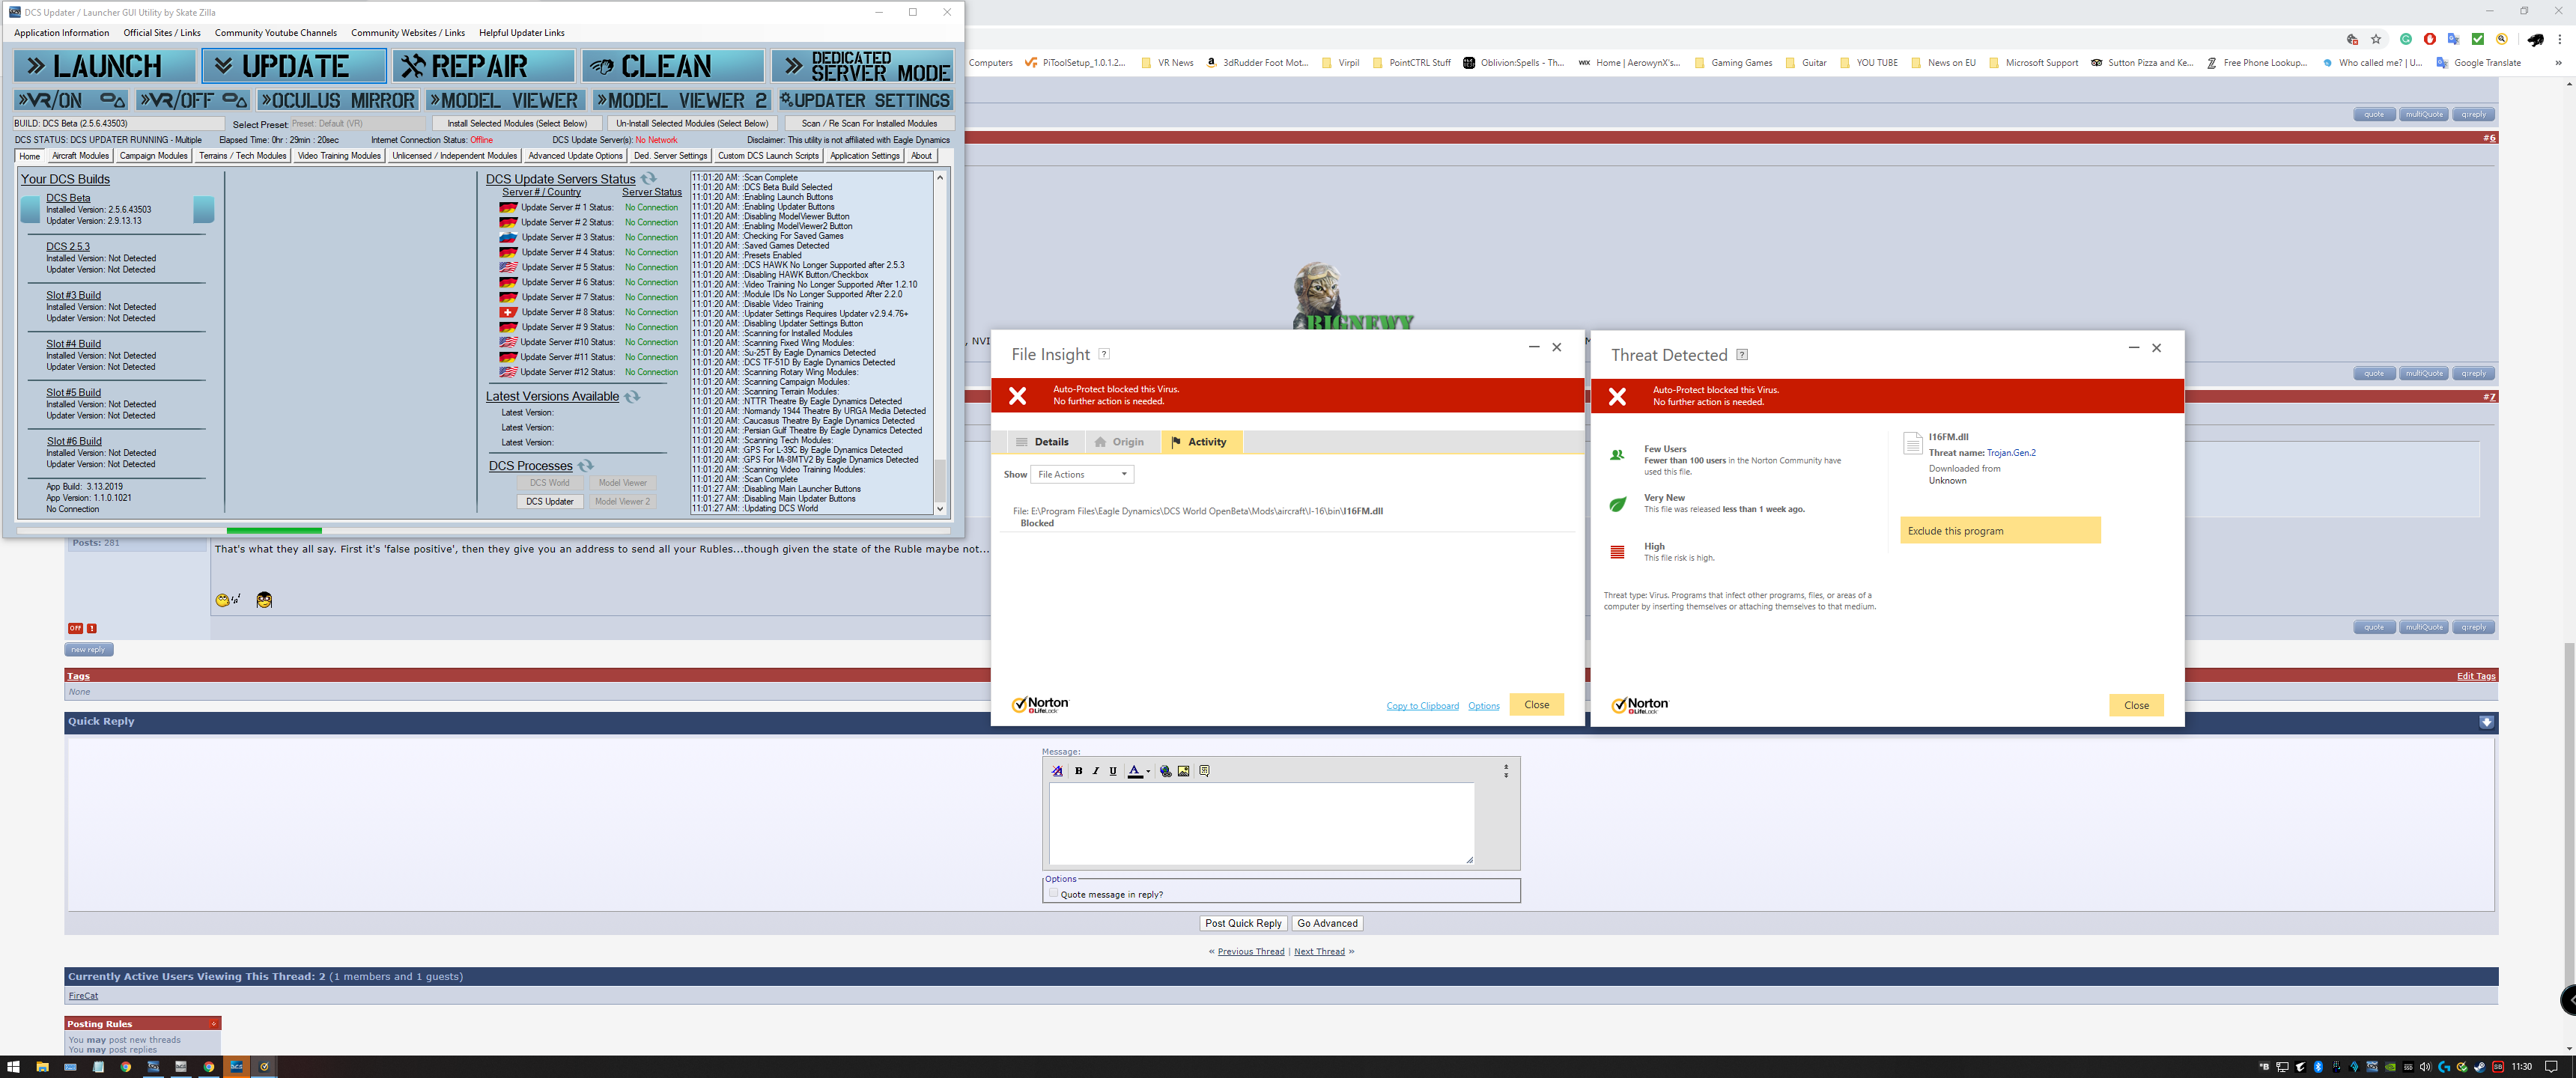2576x1078 pixels.
Task: Open Google Translate extension icon
Action: pos(2453,39)
